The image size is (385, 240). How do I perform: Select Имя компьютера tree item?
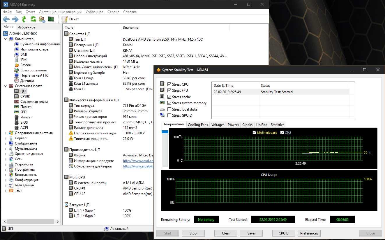click(x=34, y=49)
